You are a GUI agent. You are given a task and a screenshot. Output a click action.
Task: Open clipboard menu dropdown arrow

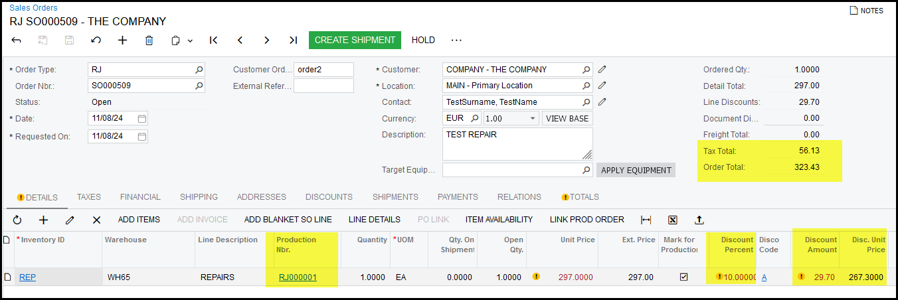point(190,40)
